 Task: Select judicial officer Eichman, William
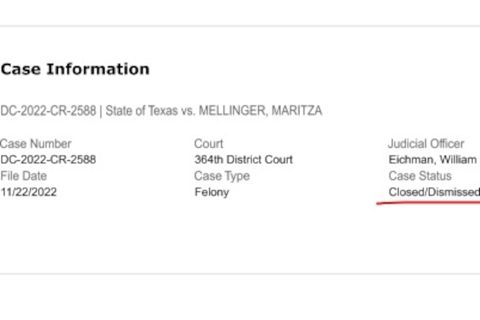click(x=432, y=160)
